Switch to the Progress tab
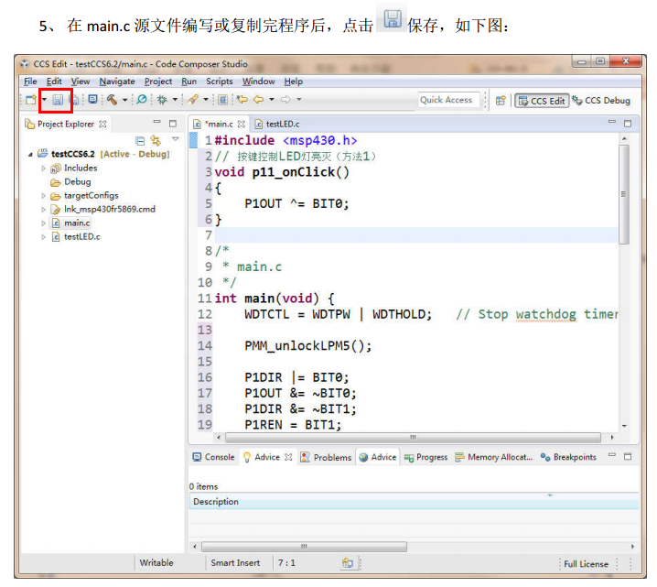 coord(425,458)
